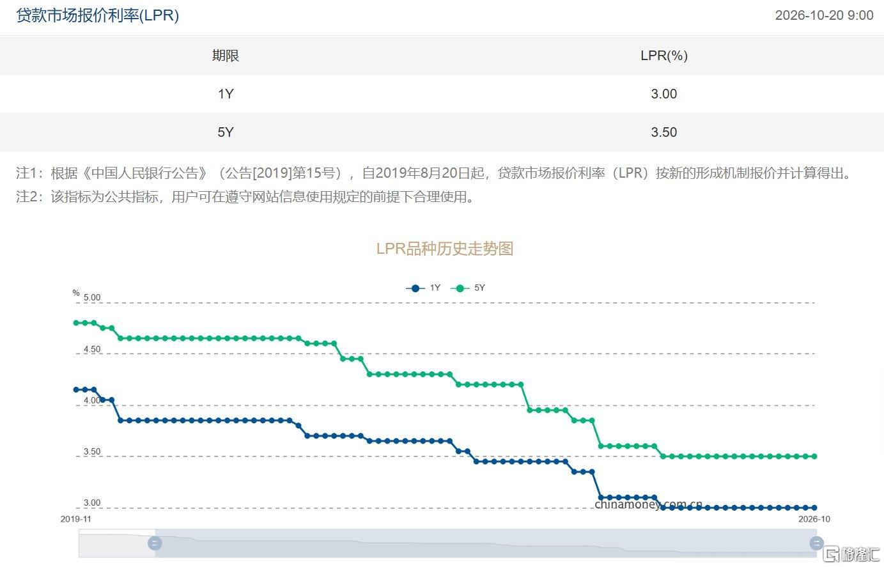The height and width of the screenshot is (567, 884).
Task: Click the last 5Y data point
Action: [x=814, y=456]
